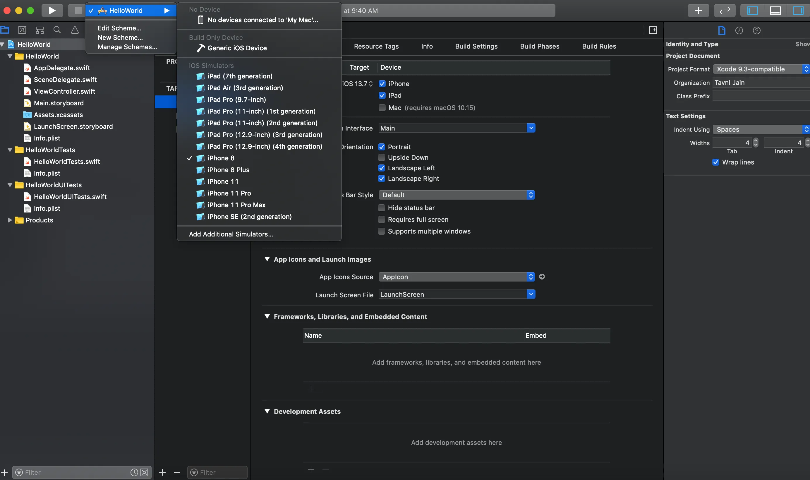Show the history inspector clock icon

(739, 30)
